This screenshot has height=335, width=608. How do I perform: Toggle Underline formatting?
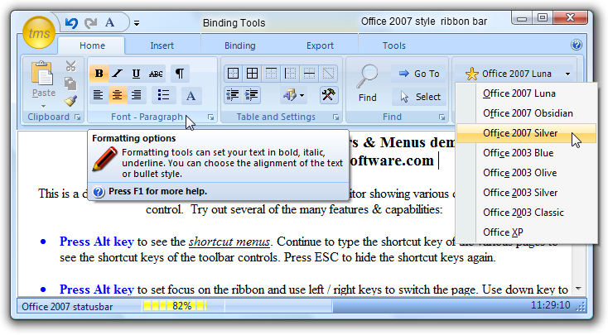136,73
